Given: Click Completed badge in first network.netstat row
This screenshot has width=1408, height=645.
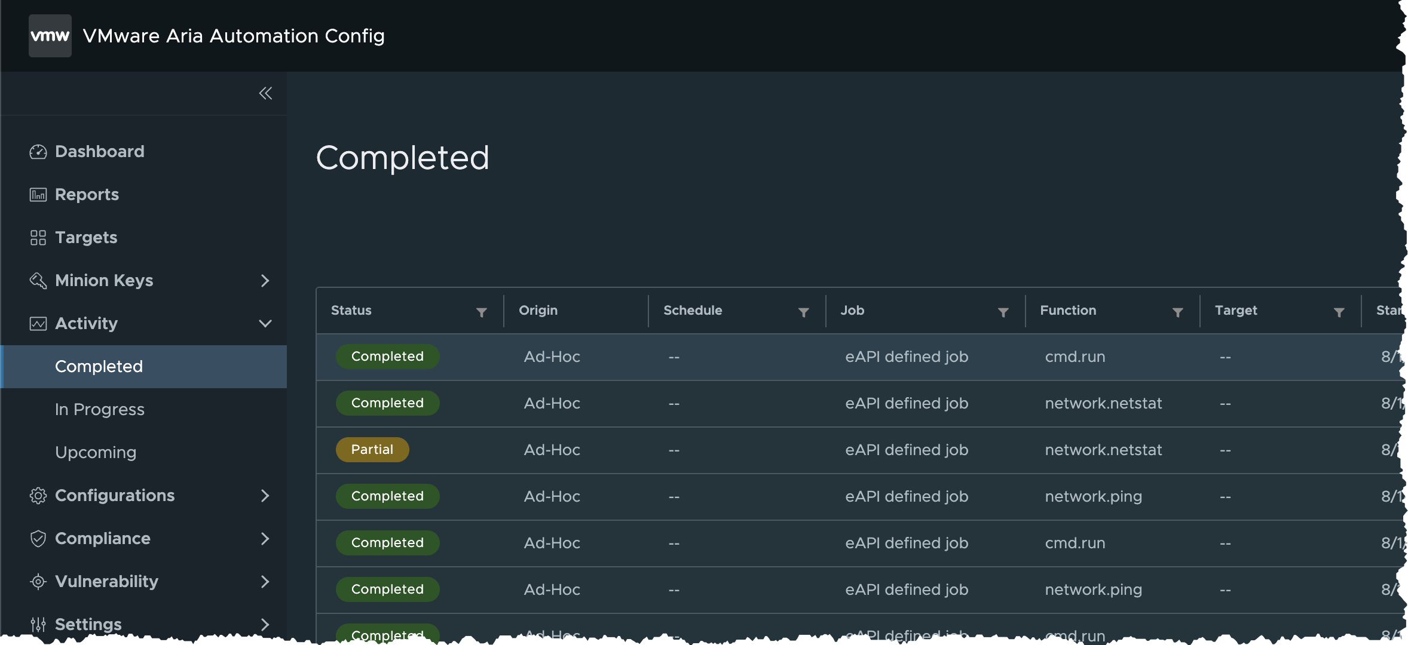Looking at the screenshot, I should (387, 403).
